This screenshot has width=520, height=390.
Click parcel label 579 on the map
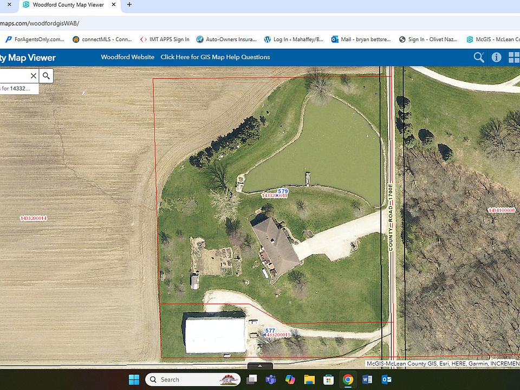[x=282, y=191]
